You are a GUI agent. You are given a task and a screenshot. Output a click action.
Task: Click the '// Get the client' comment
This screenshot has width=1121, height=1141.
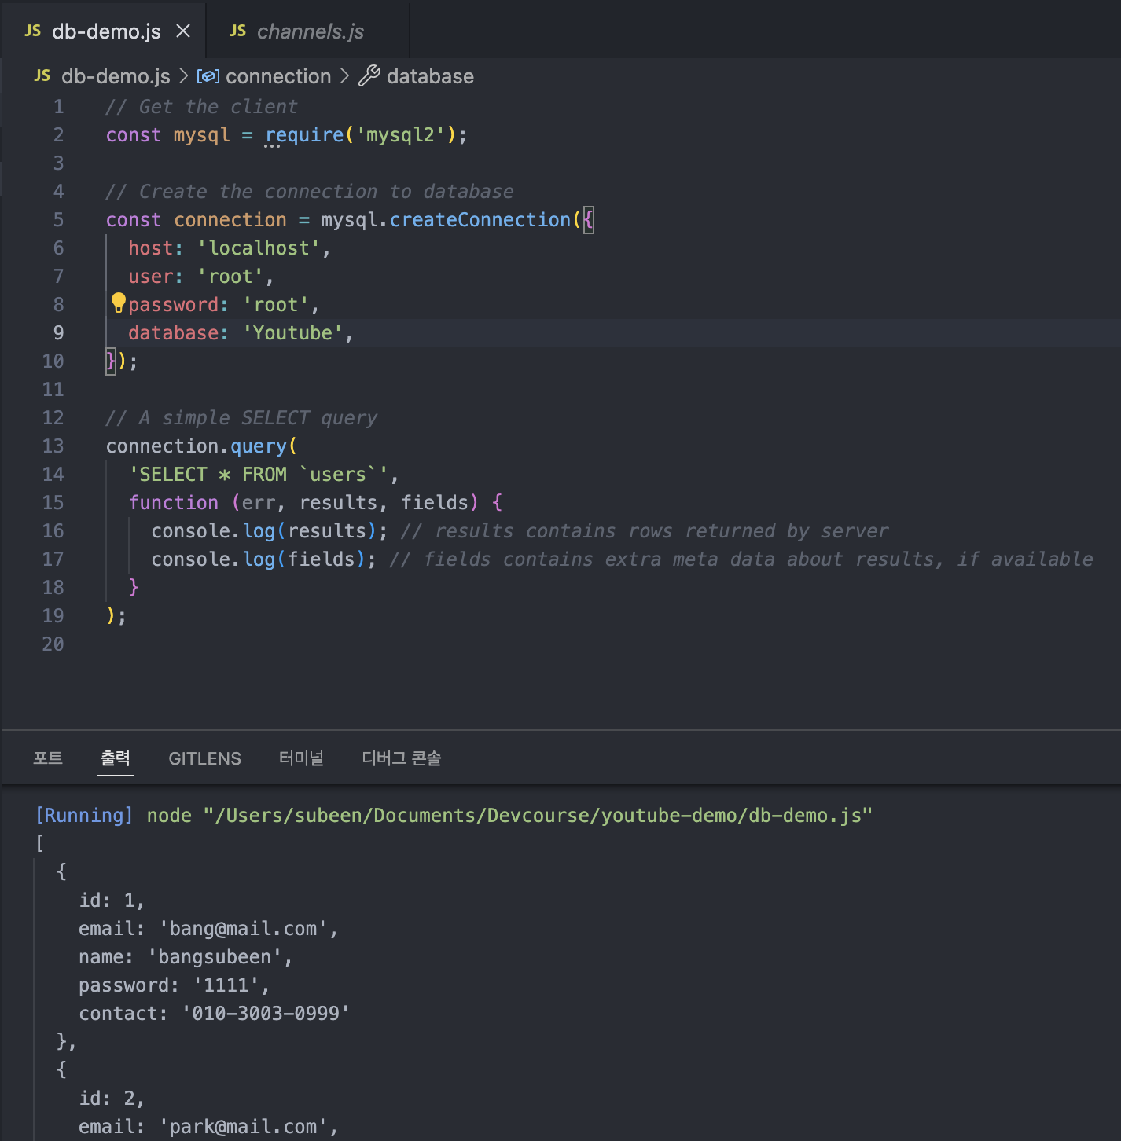pyautogui.click(x=201, y=107)
